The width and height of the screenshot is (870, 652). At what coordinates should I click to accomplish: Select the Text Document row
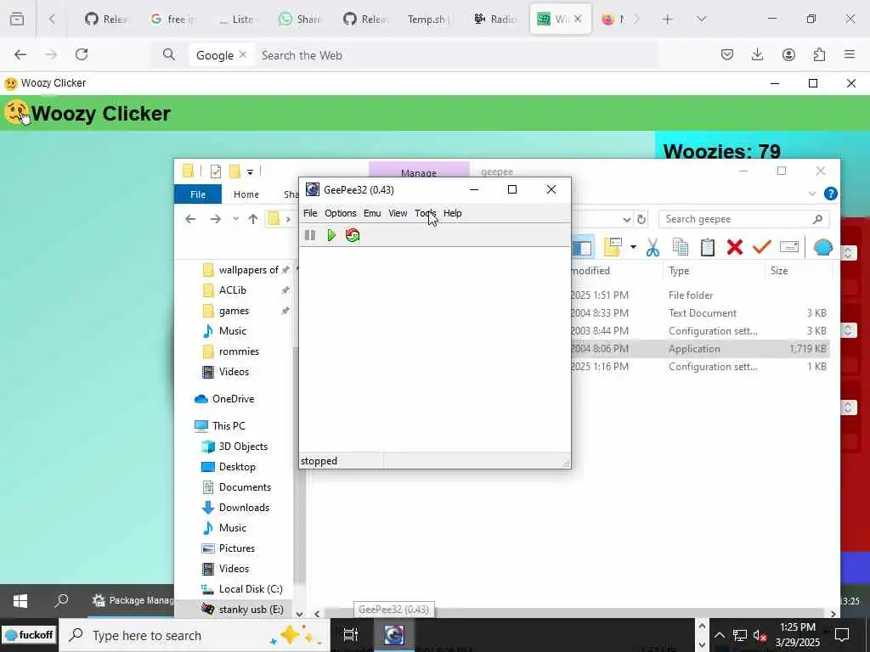tap(700, 313)
